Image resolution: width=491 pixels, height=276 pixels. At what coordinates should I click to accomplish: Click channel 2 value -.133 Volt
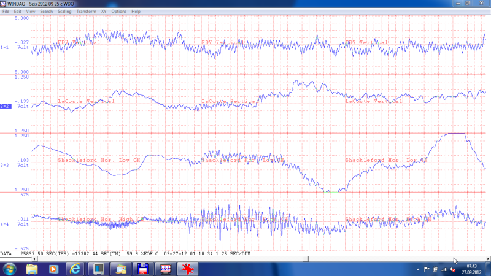pyautogui.click(x=21, y=104)
